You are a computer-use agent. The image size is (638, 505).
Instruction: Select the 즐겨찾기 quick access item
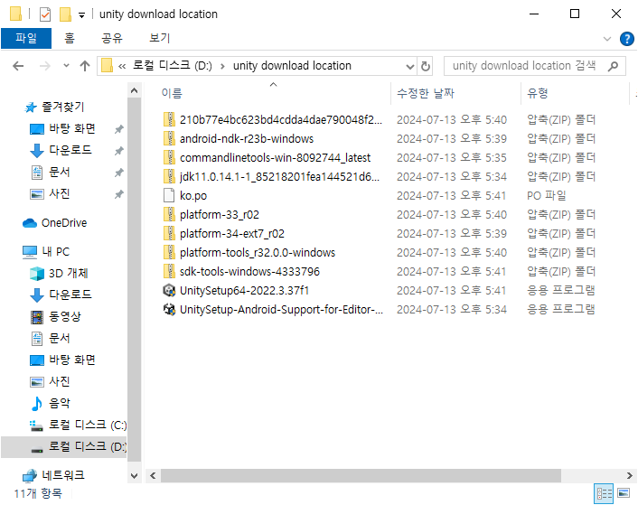coord(54,107)
